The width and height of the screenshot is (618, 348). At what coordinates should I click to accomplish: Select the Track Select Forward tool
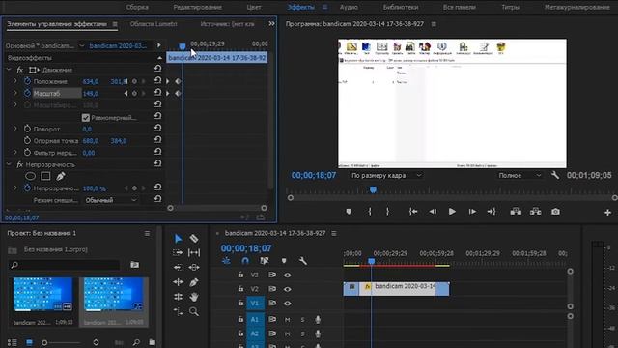pos(178,252)
